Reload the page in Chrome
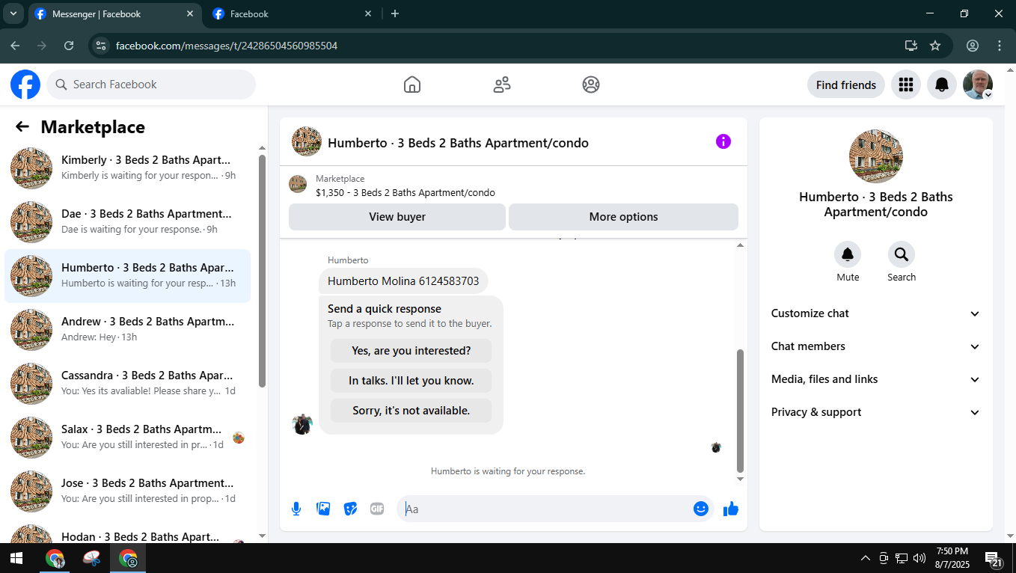The image size is (1016, 573). 69,46
